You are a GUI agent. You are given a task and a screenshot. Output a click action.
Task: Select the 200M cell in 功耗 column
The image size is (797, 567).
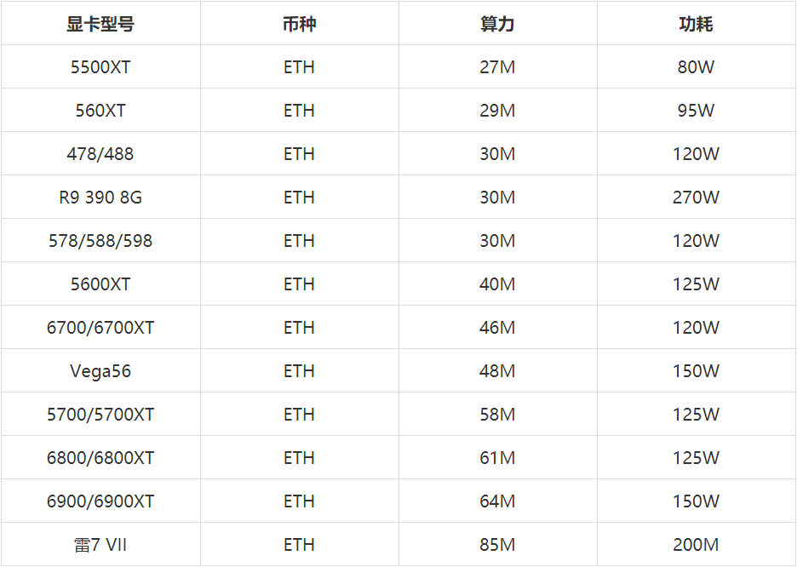click(x=696, y=545)
